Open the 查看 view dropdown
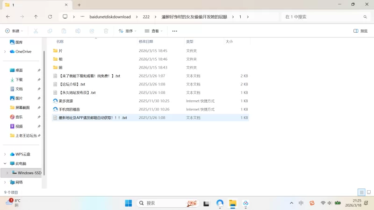This screenshot has height=210, width=374. (x=153, y=31)
